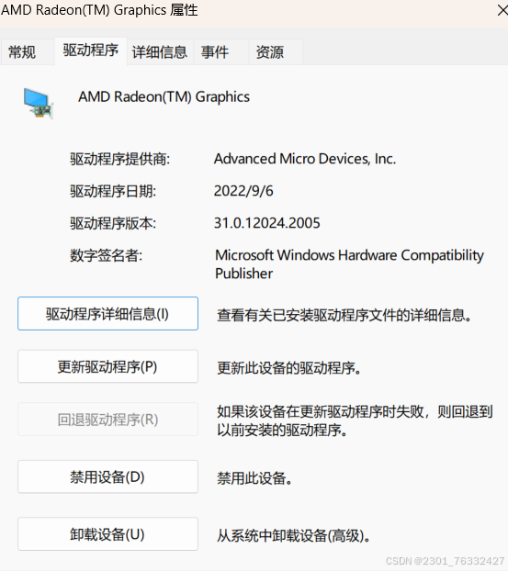Click the greyed-out 回退驱动程序(R) button
508x571 pixels.
point(107,420)
